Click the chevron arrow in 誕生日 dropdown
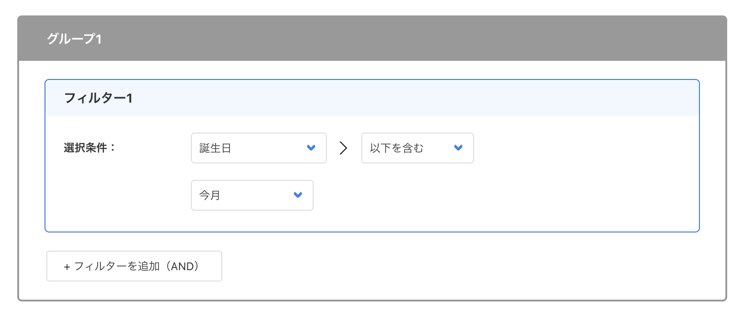Image resolution: width=749 pixels, height=316 pixels. pos(311,148)
